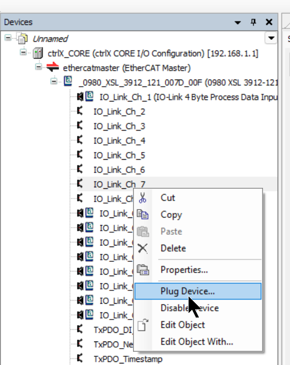Screen dimensions: 290x365
Task: Open the Devices panel dropdown arrow
Action: (x=238, y=22)
